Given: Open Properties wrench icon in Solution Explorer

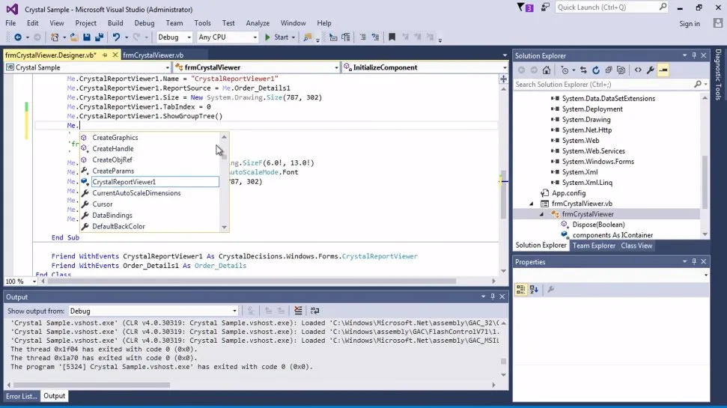Looking at the screenshot, I should coord(650,70).
